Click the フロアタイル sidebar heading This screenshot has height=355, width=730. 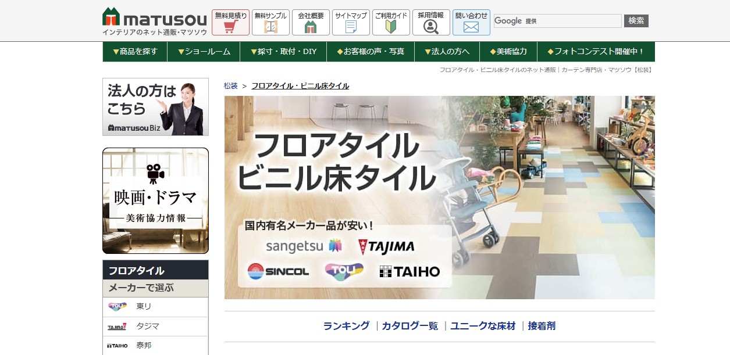(155, 270)
